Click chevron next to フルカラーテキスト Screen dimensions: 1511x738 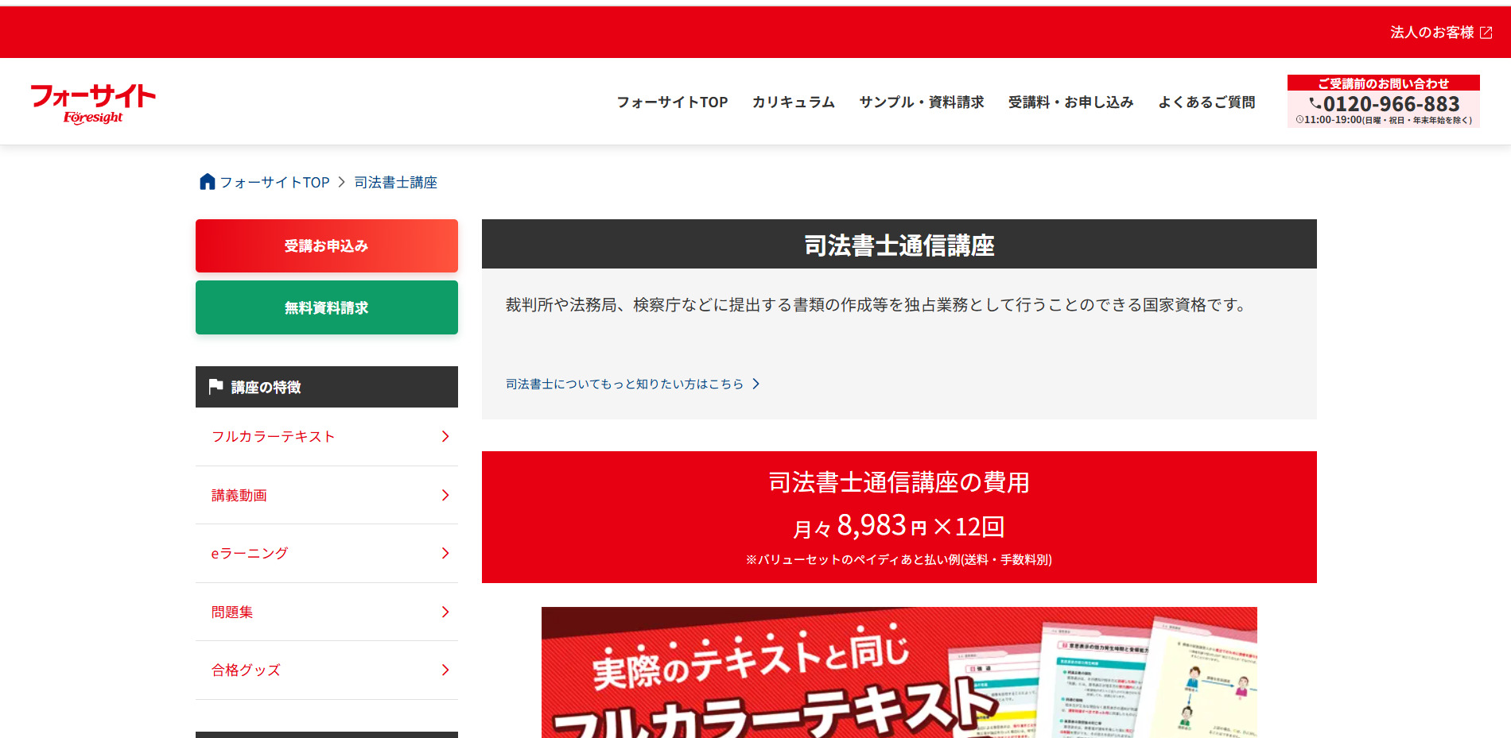[x=445, y=436]
